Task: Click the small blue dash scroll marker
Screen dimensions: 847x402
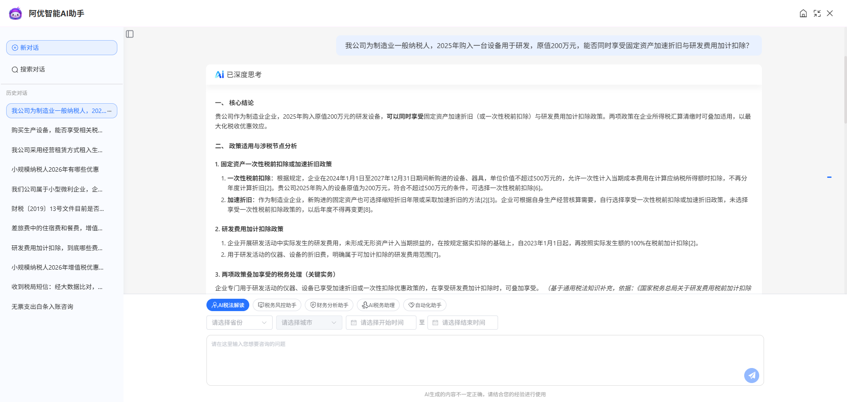Action: (829, 177)
